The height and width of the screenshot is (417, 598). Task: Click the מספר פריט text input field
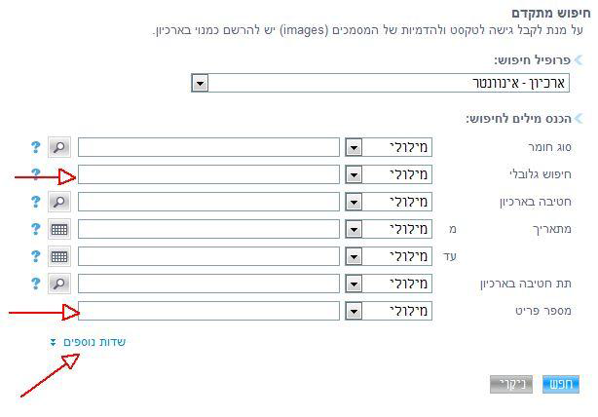[x=208, y=311]
